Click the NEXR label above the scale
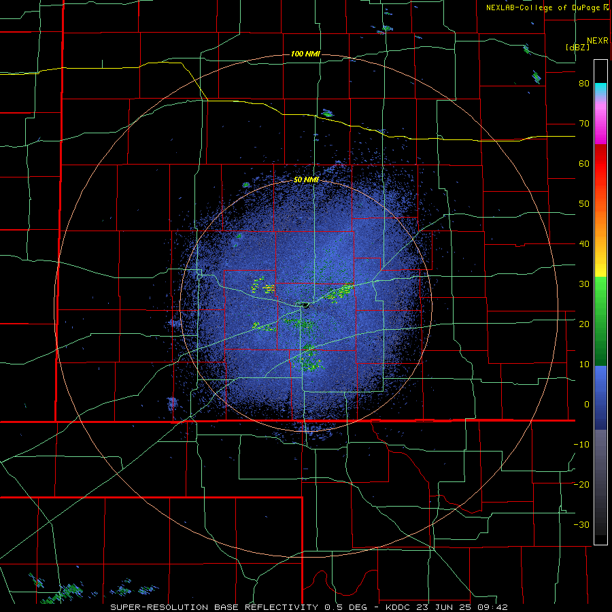 pyautogui.click(x=597, y=41)
